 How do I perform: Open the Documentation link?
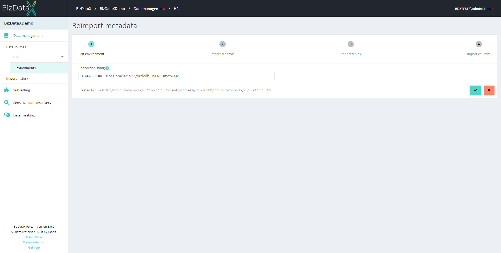coord(33,242)
